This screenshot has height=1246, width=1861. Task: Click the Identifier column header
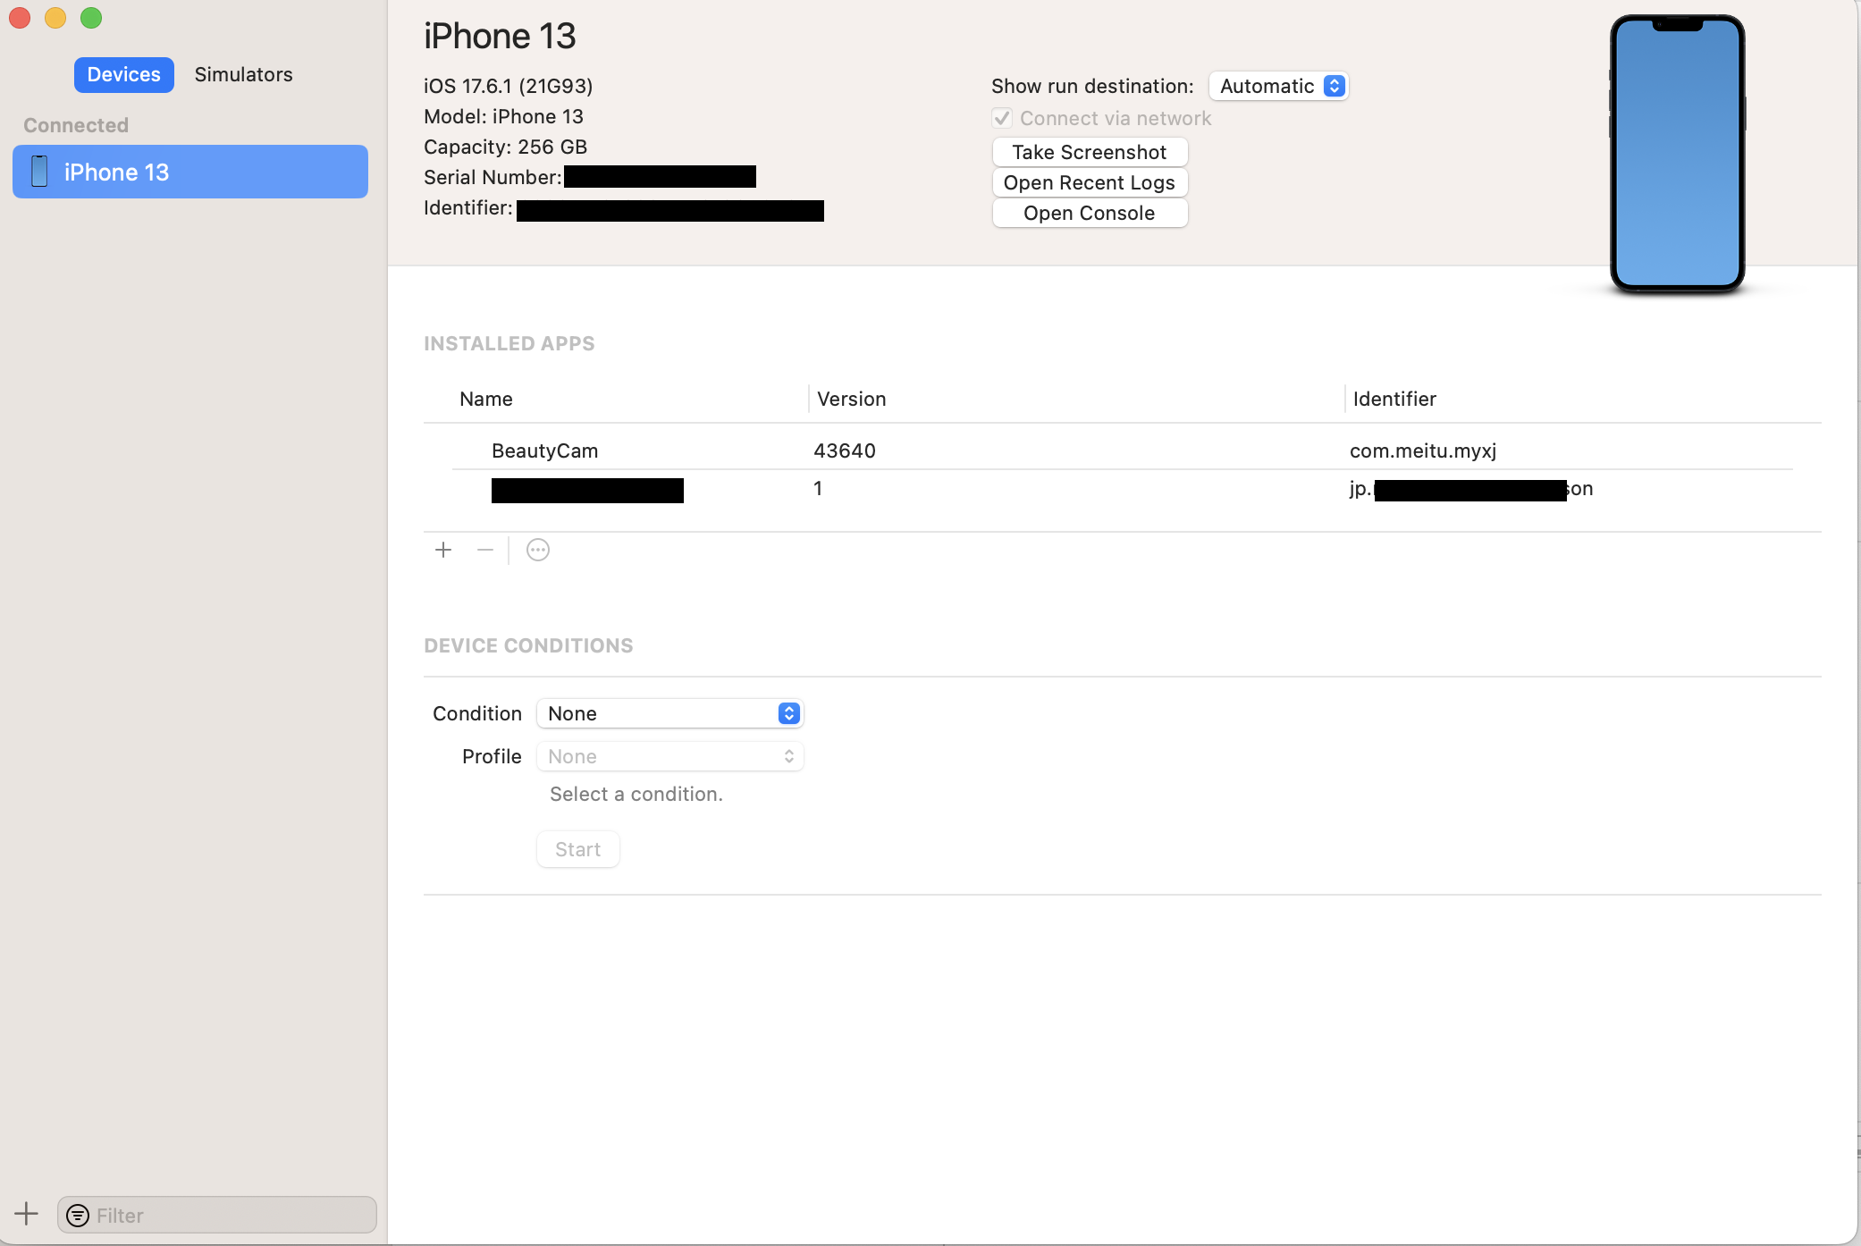[1394, 399]
